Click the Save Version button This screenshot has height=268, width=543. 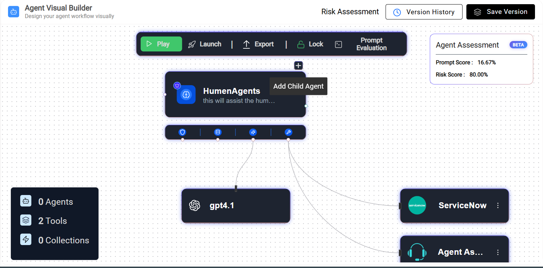(501, 12)
